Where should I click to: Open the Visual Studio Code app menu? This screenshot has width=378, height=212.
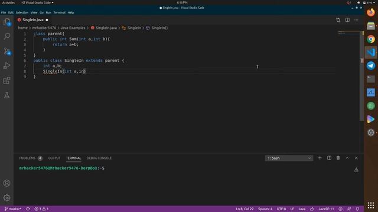tap(37, 2)
